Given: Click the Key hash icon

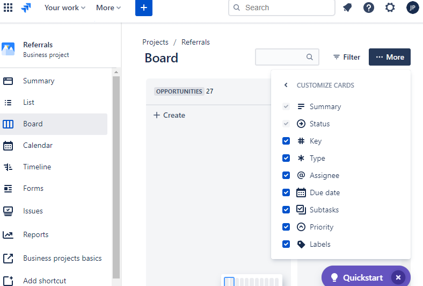Looking at the screenshot, I should click(x=301, y=141).
